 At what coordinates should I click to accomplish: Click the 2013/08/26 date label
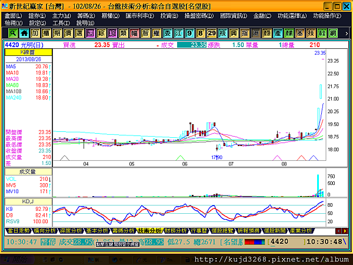(29, 59)
